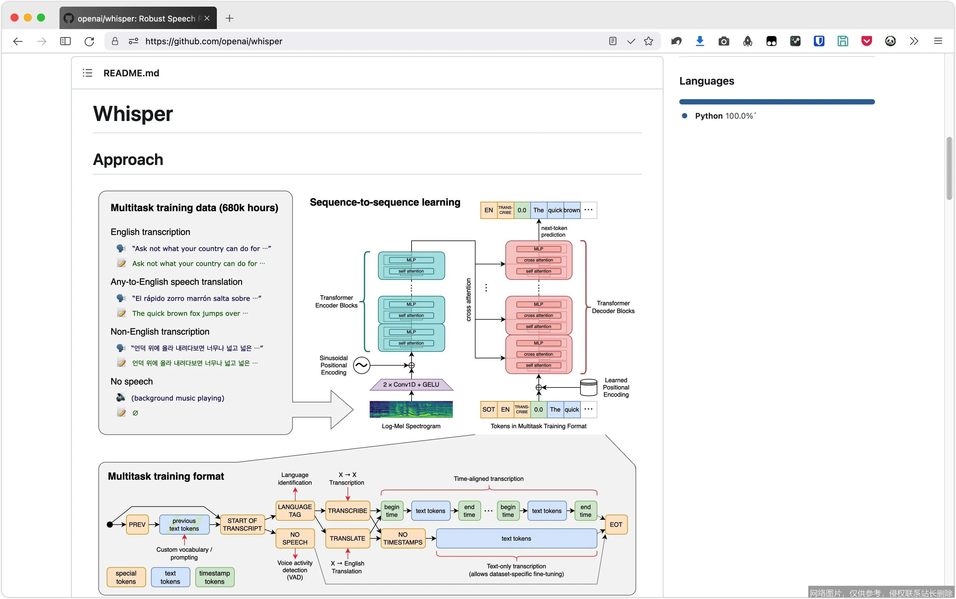
Task: Open the README outline list icon
Action: coord(88,73)
